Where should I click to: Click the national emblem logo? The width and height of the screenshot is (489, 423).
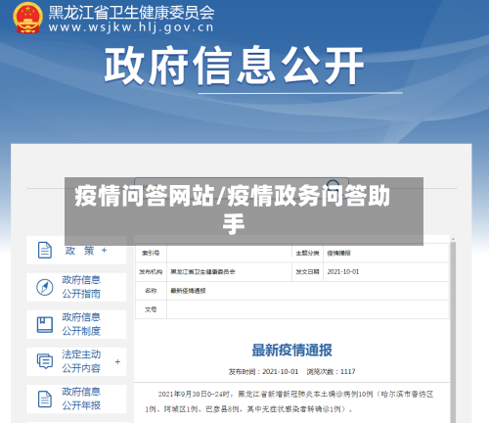(x=27, y=18)
